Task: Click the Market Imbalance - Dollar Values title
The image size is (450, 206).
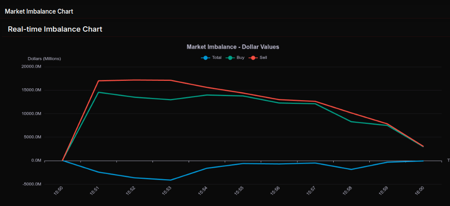Action: [233, 47]
